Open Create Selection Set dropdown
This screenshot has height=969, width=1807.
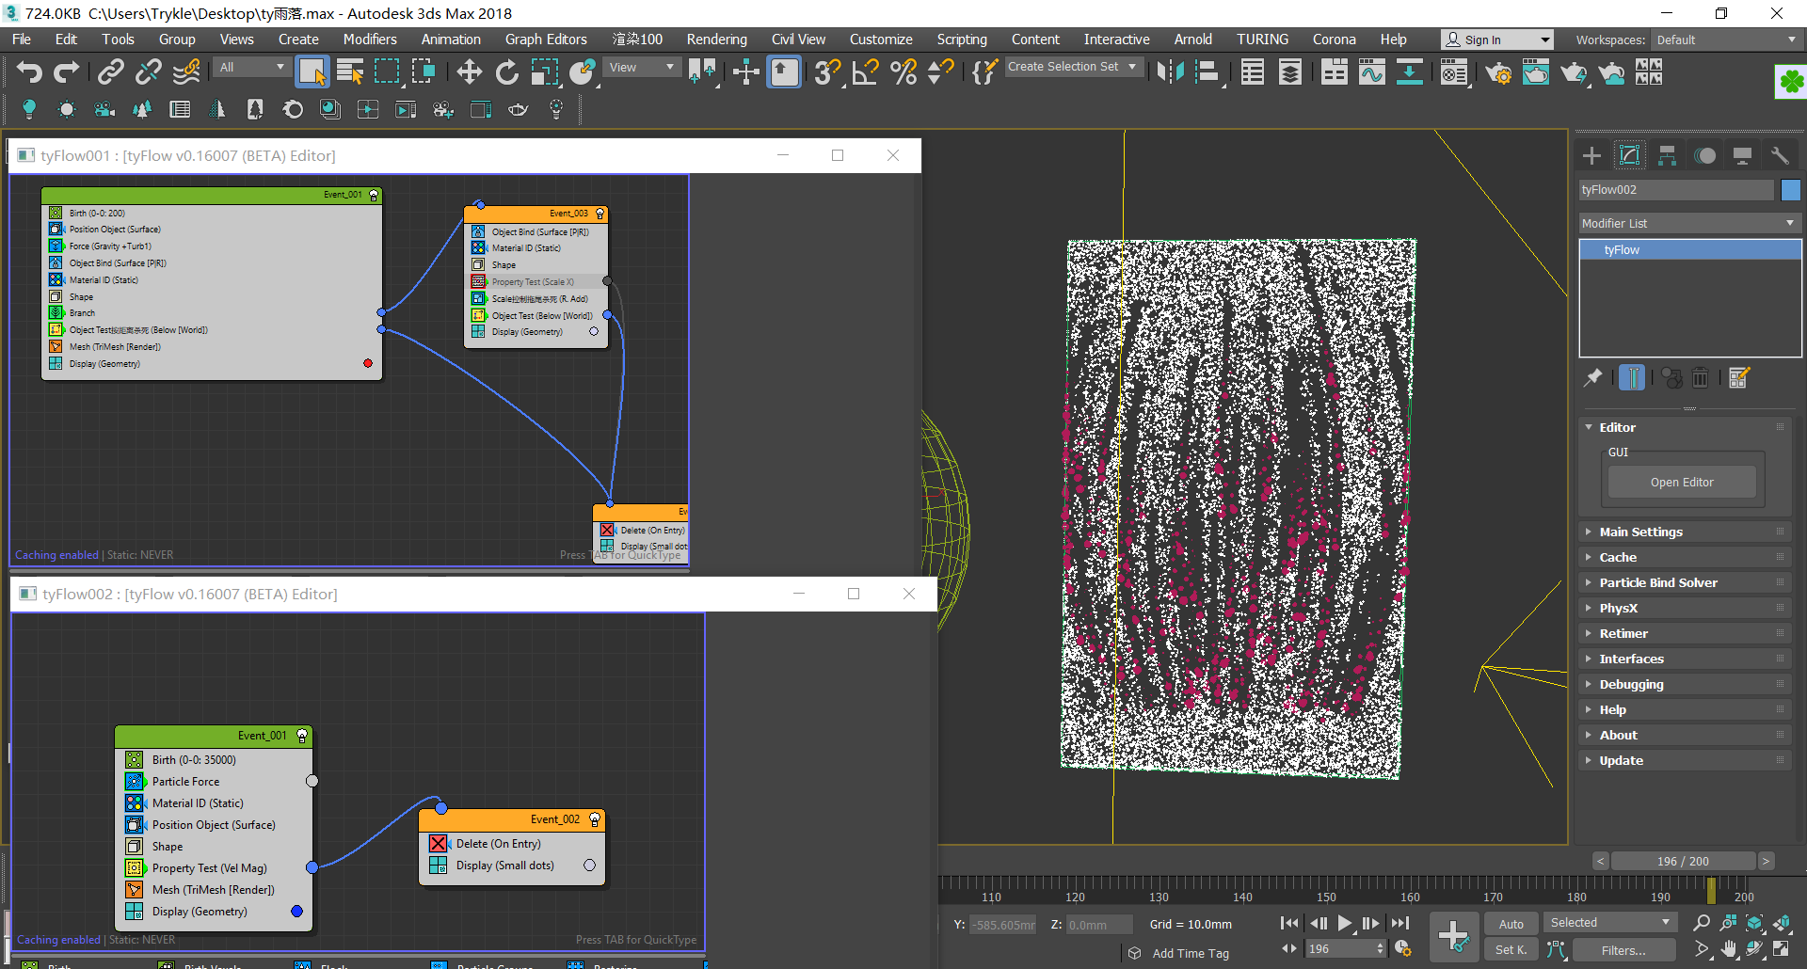1073,67
